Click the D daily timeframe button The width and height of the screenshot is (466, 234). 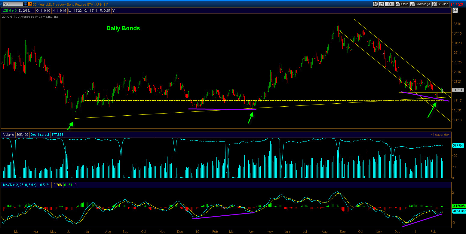pyautogui.click(x=390, y=4)
